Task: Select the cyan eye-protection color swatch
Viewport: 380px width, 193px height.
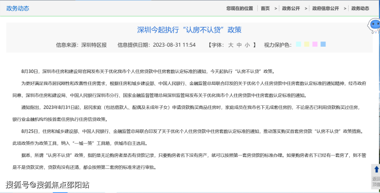Action: point(298,44)
